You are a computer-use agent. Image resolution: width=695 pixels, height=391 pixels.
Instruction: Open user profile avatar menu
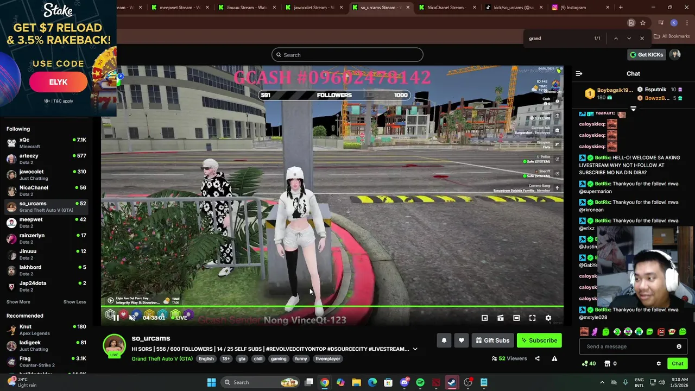[675, 55]
